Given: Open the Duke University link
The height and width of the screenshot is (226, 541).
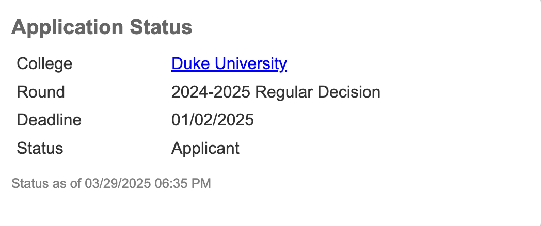Looking at the screenshot, I should [229, 64].
